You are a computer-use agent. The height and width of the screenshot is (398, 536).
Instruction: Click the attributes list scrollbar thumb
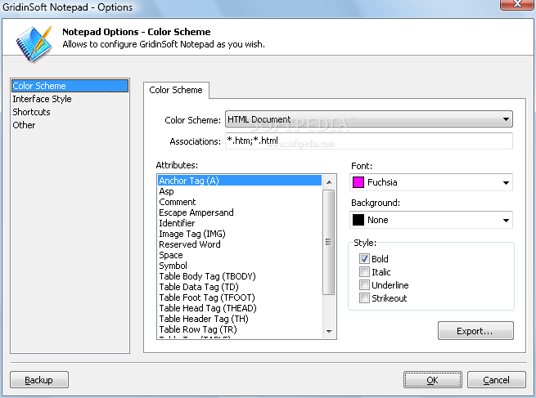point(328,242)
